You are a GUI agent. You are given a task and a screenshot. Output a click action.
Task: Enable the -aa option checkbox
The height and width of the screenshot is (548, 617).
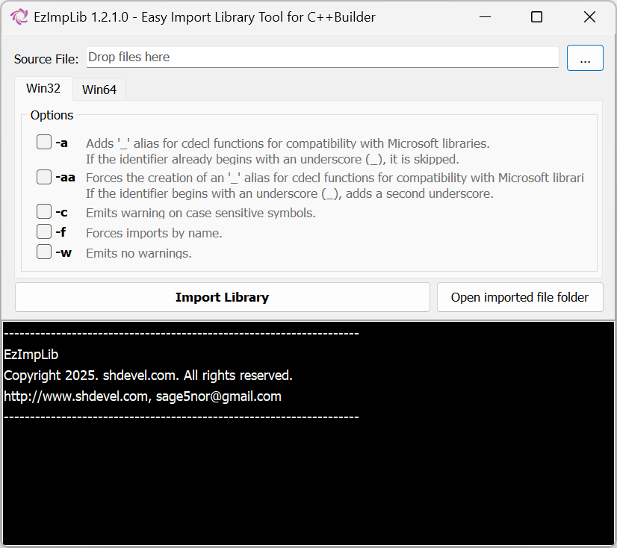44,177
